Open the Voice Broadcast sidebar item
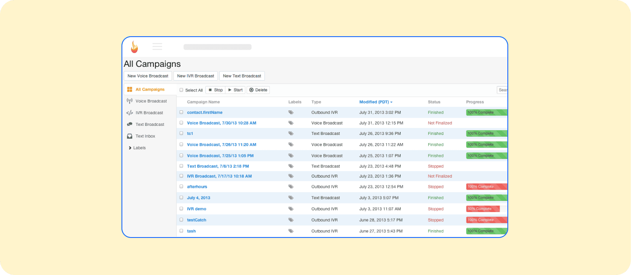The image size is (631, 275). point(150,101)
